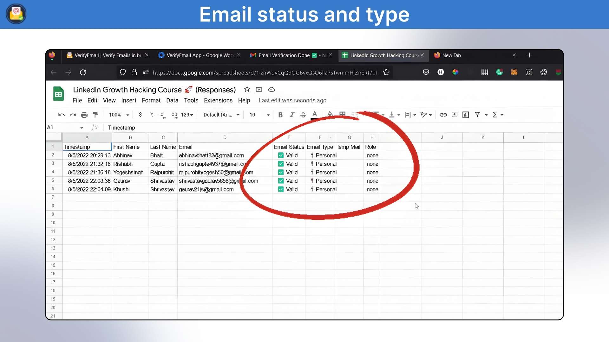Open the text color picker
This screenshot has height=342, width=609.
click(314, 115)
